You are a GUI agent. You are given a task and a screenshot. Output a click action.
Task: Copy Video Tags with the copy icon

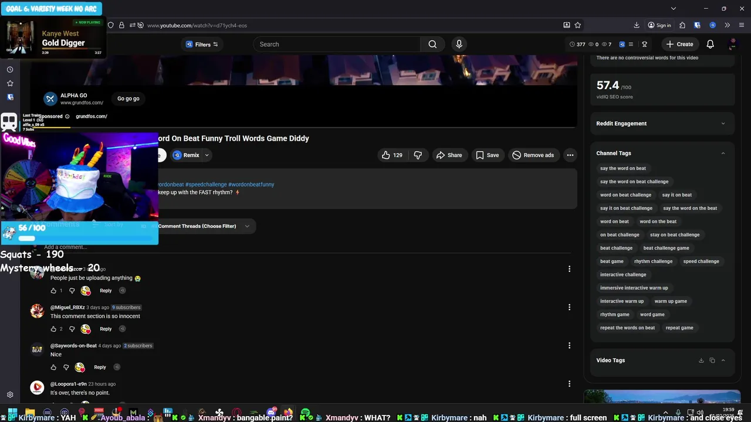(712, 360)
